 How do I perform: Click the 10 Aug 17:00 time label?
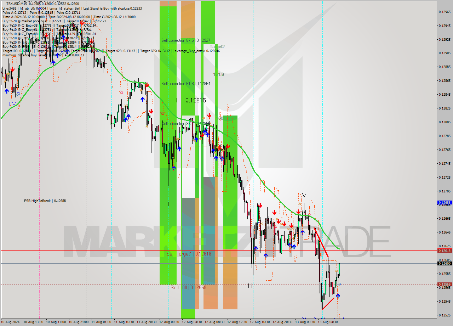click(x=56, y=322)
